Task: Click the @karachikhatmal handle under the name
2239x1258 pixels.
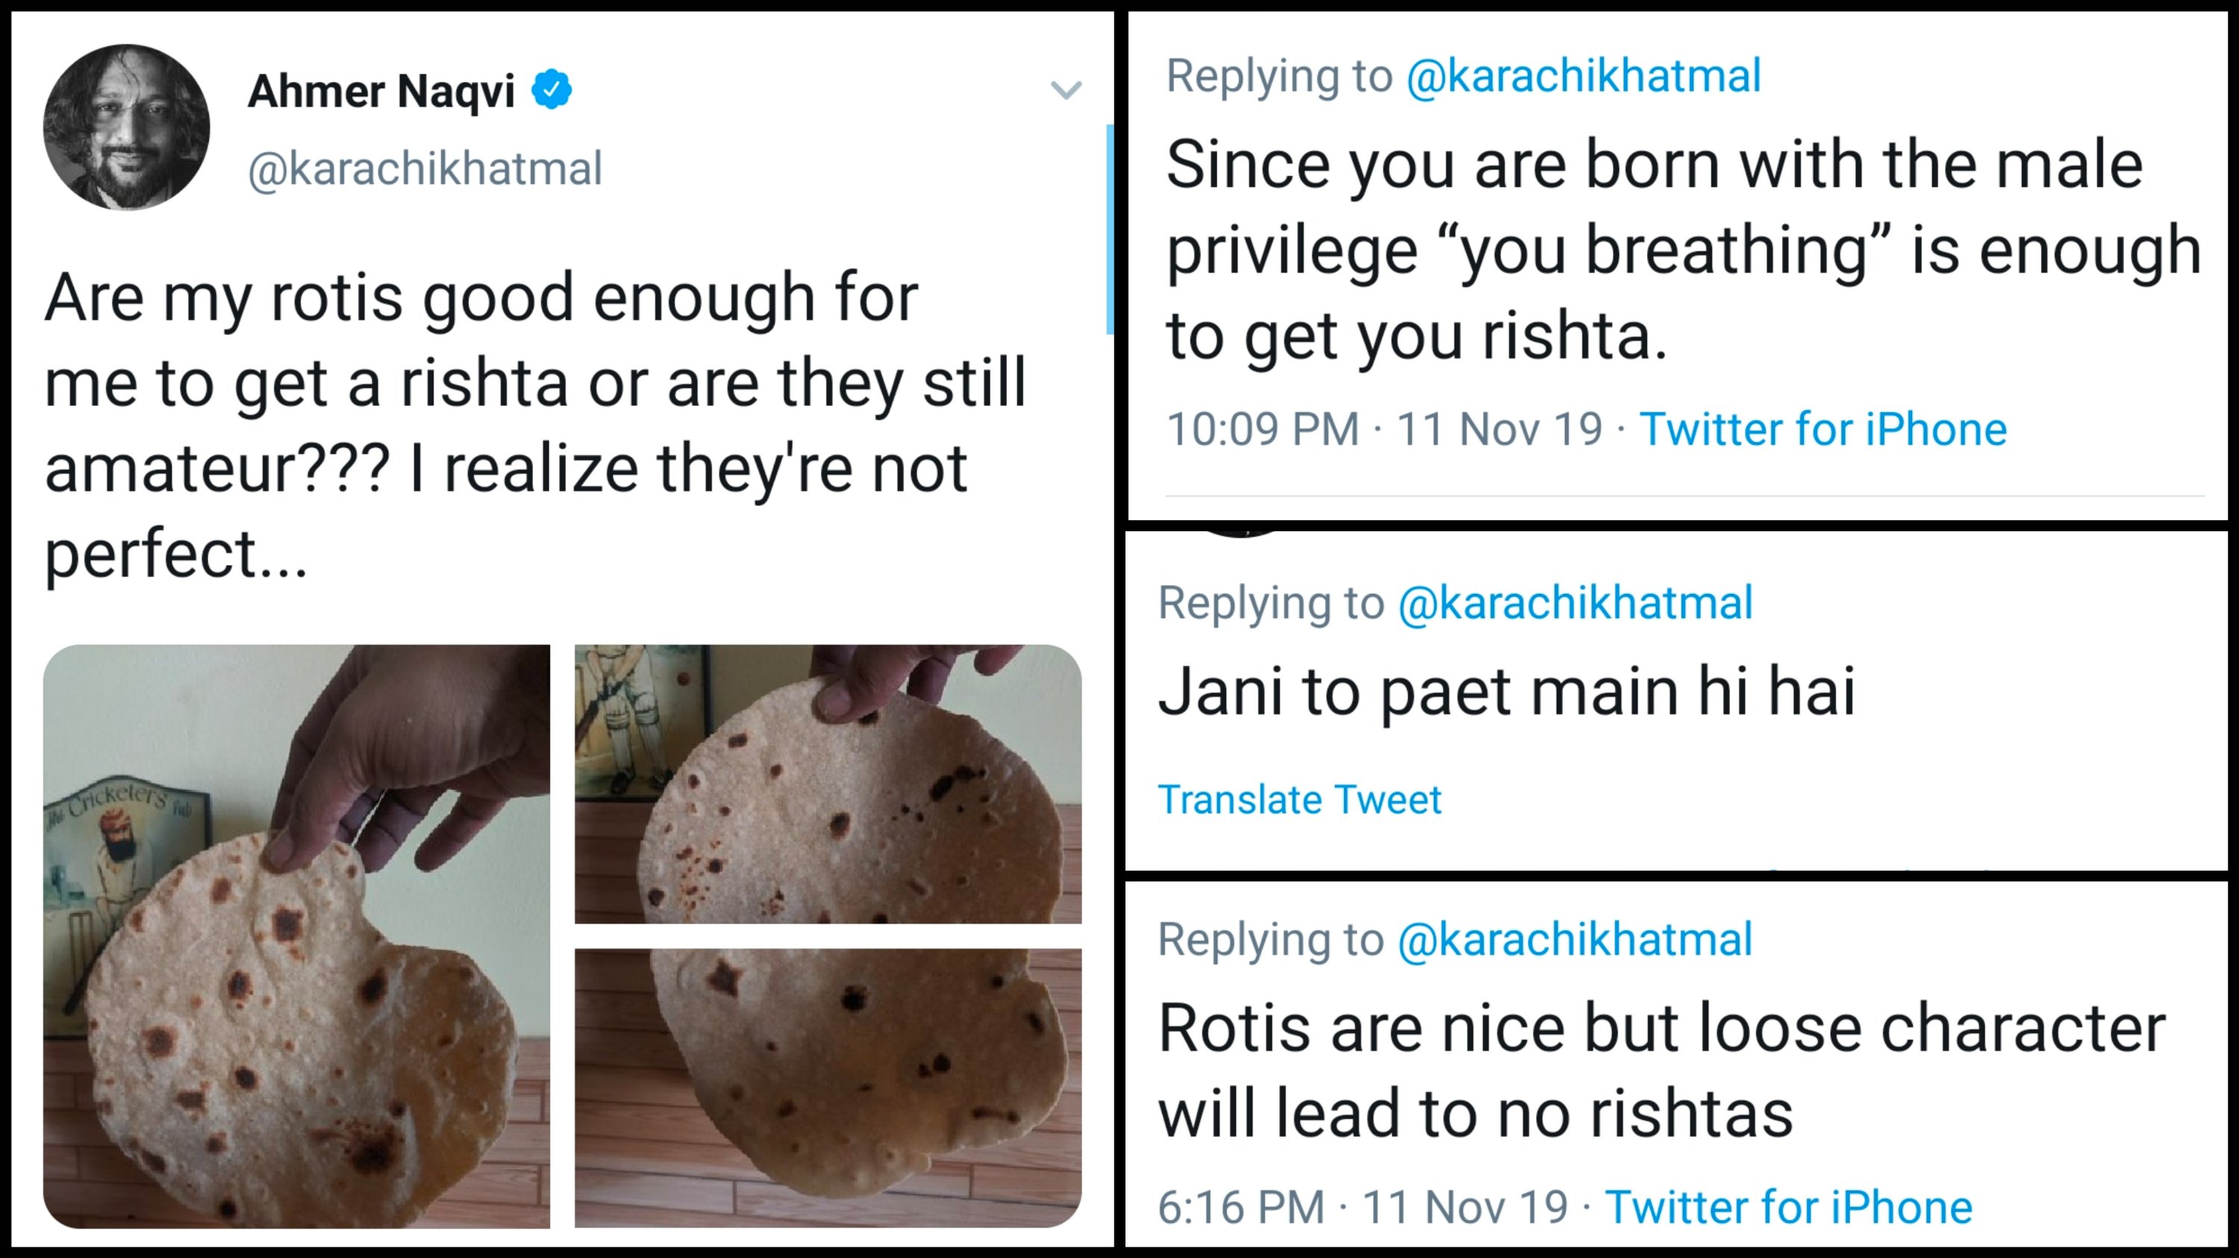Action: [x=425, y=169]
